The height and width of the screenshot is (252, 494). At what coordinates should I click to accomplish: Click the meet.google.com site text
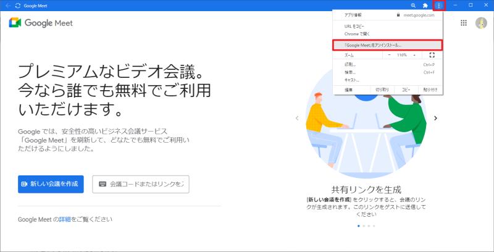coord(419,15)
